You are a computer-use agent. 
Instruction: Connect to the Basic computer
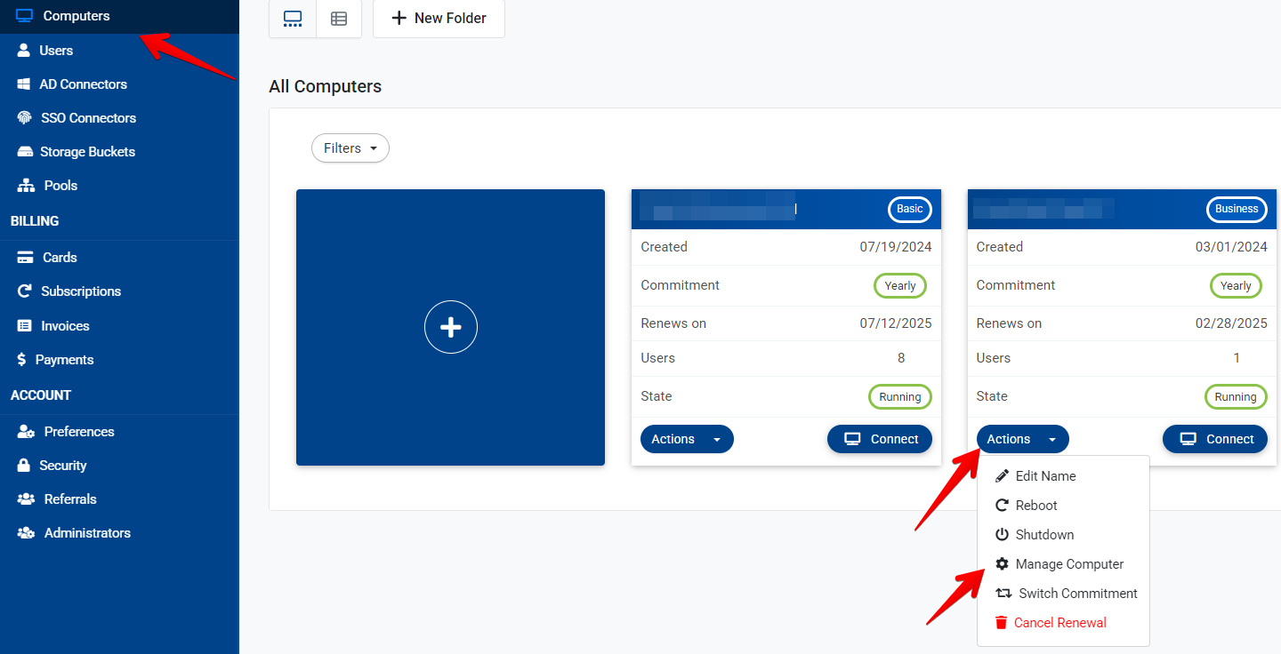pyautogui.click(x=880, y=439)
